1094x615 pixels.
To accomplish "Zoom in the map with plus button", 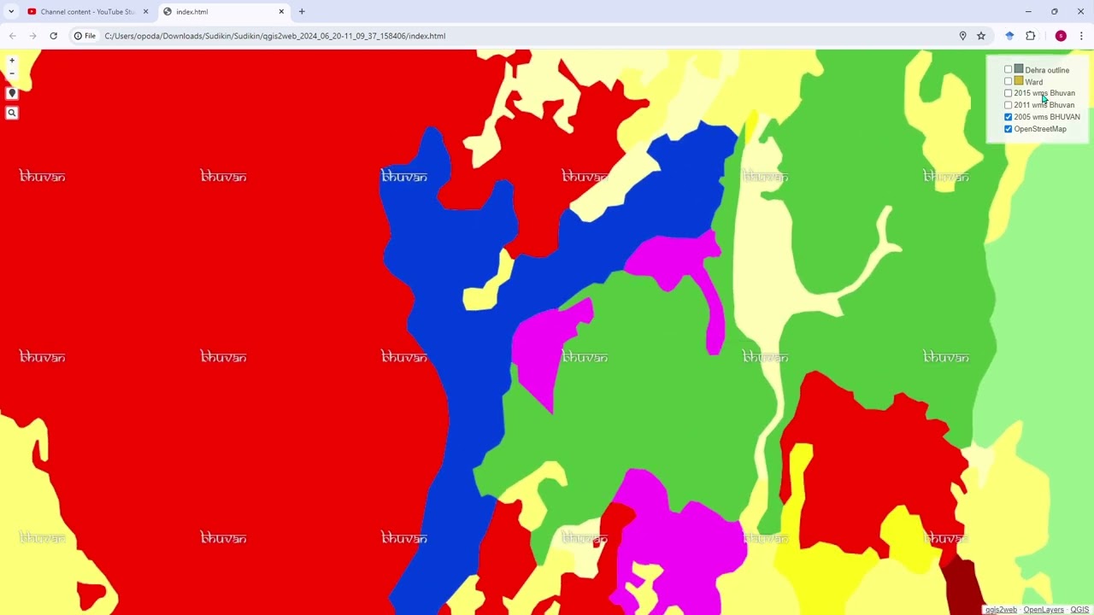I will [x=12, y=61].
